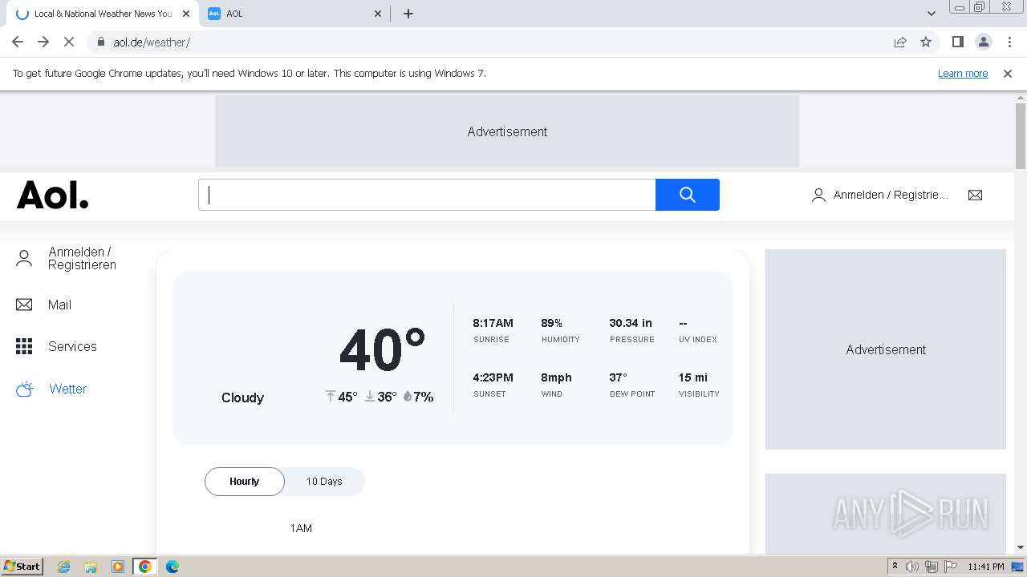Click sidebar Anmelden / Registrieren link

82,258
